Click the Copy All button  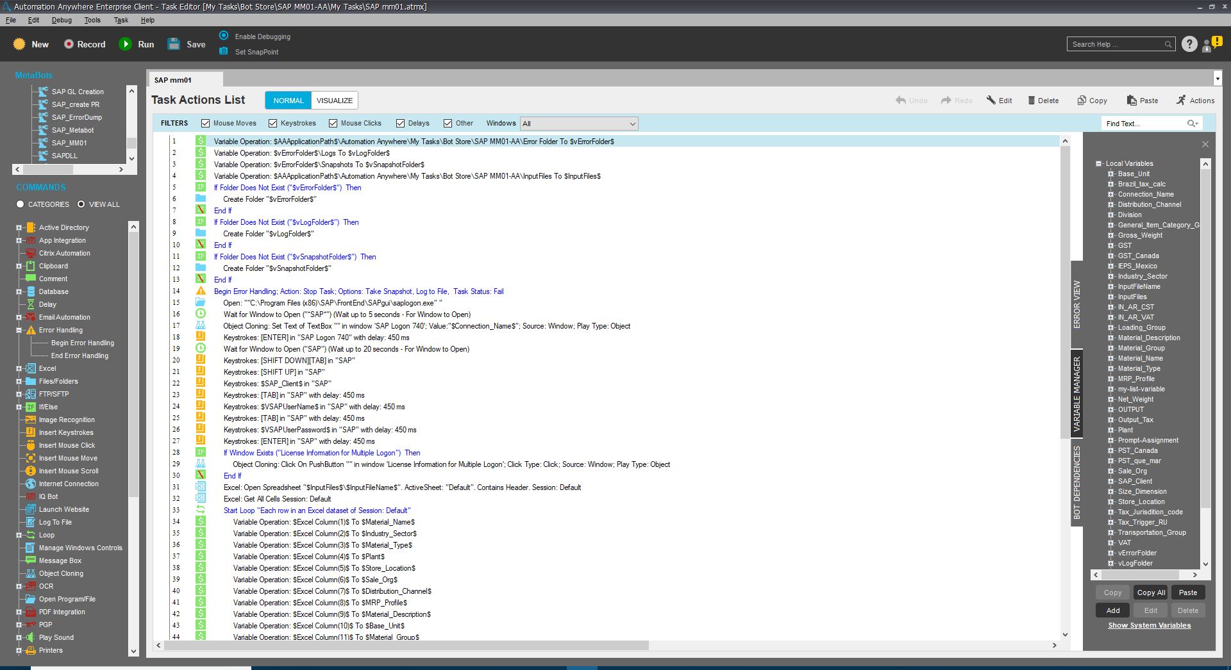pos(1151,592)
